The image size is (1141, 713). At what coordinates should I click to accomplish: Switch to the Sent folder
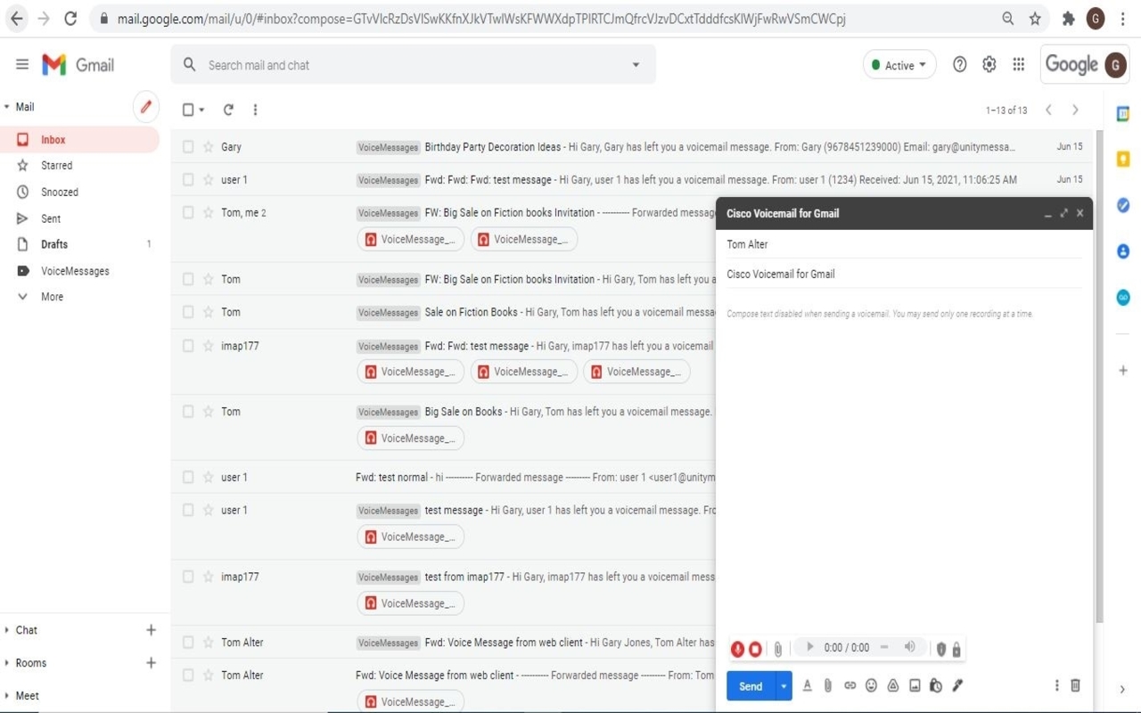tap(53, 217)
